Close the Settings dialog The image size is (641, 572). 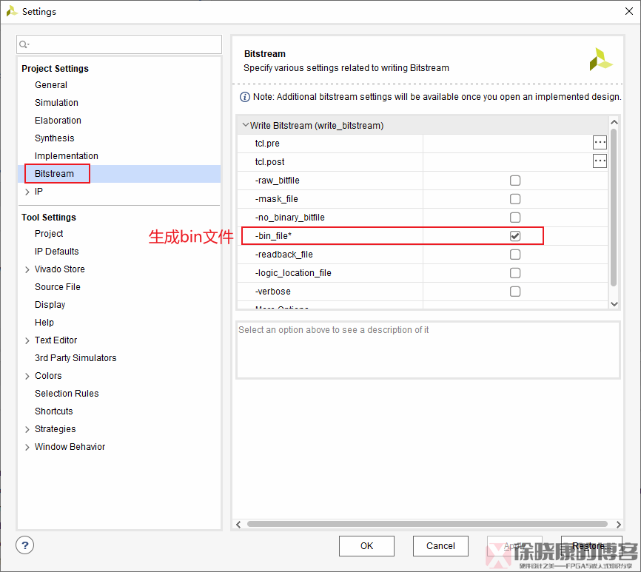click(629, 11)
